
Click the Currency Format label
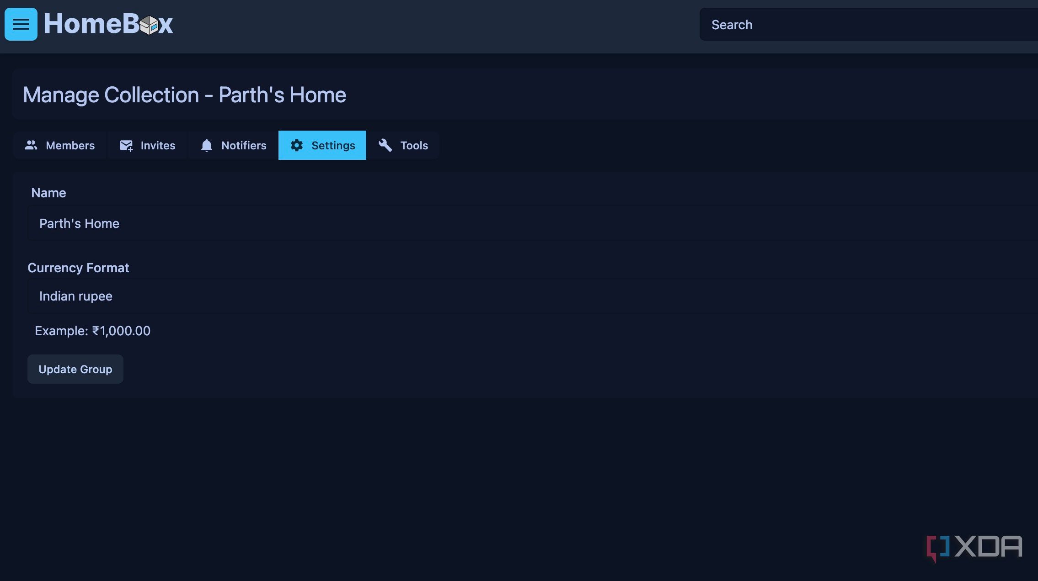(78, 268)
